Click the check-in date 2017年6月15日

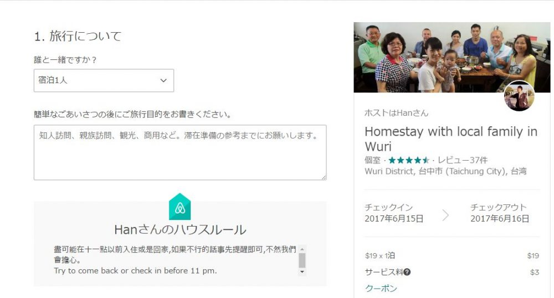click(x=394, y=219)
